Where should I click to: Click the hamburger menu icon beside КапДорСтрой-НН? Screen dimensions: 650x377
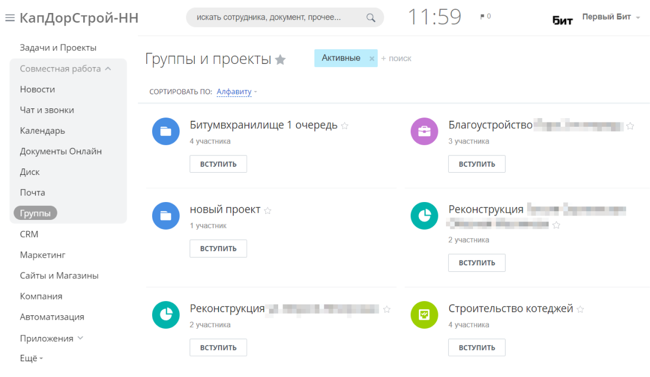[9, 18]
